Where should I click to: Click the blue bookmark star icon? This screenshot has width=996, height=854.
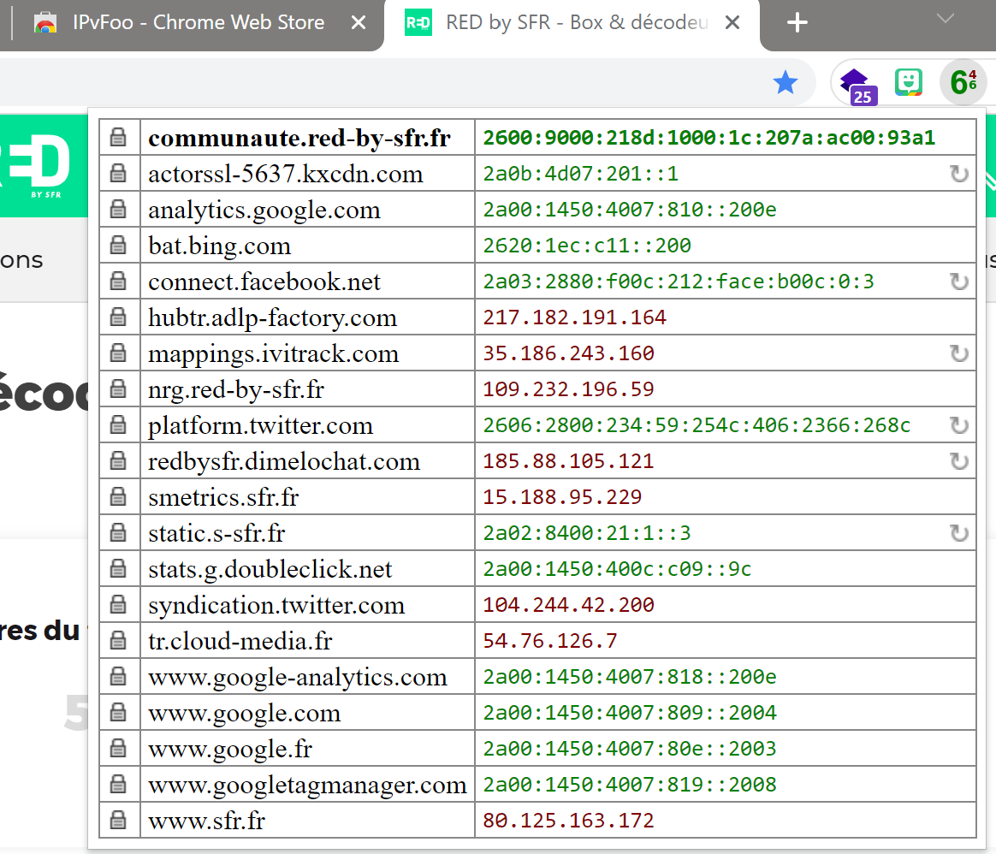click(x=785, y=83)
